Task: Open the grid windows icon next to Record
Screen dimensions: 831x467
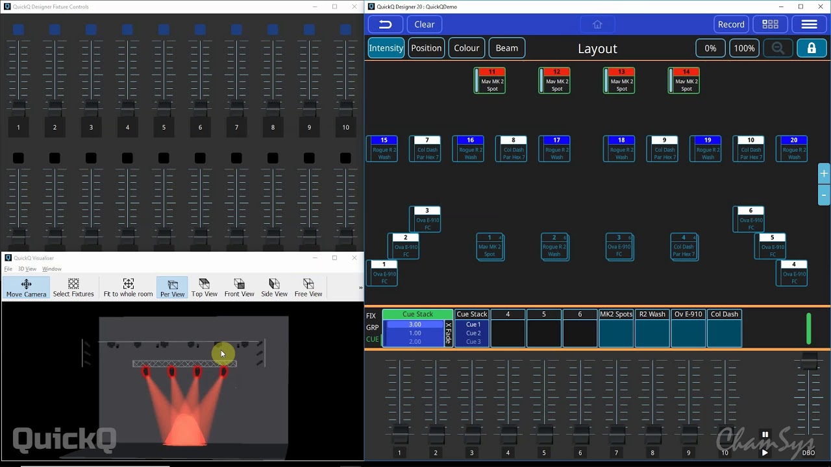Action: point(770,25)
